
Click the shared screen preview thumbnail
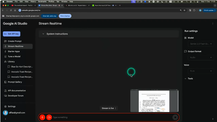(x=154, y=101)
